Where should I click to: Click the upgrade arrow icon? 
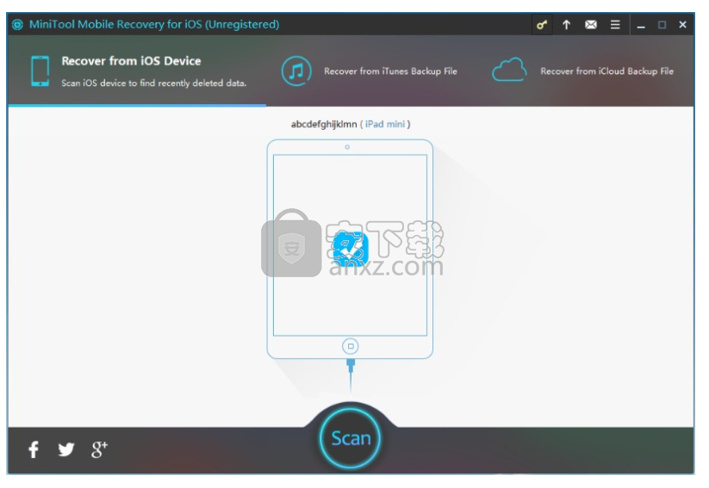(566, 25)
